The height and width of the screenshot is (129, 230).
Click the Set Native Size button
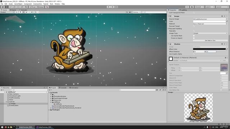210,40
